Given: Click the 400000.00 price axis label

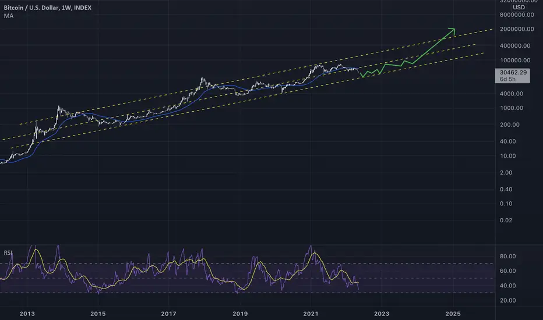Looking at the screenshot, I should click(x=515, y=45).
